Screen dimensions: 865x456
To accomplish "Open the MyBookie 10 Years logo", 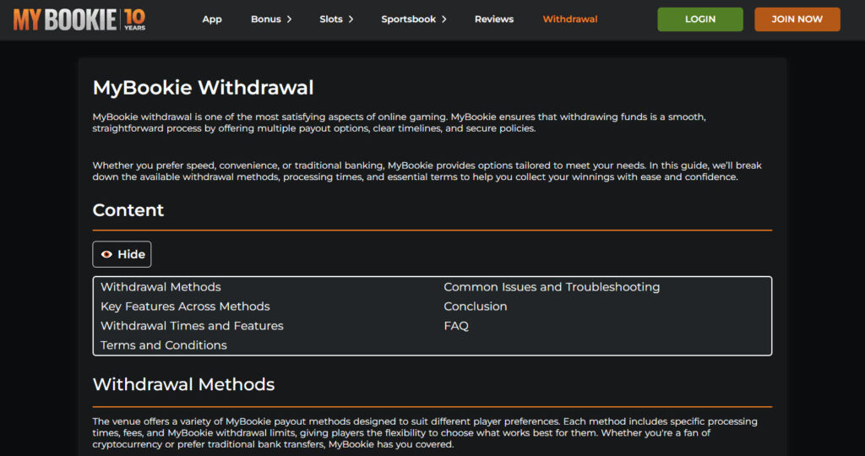I will click(x=79, y=19).
